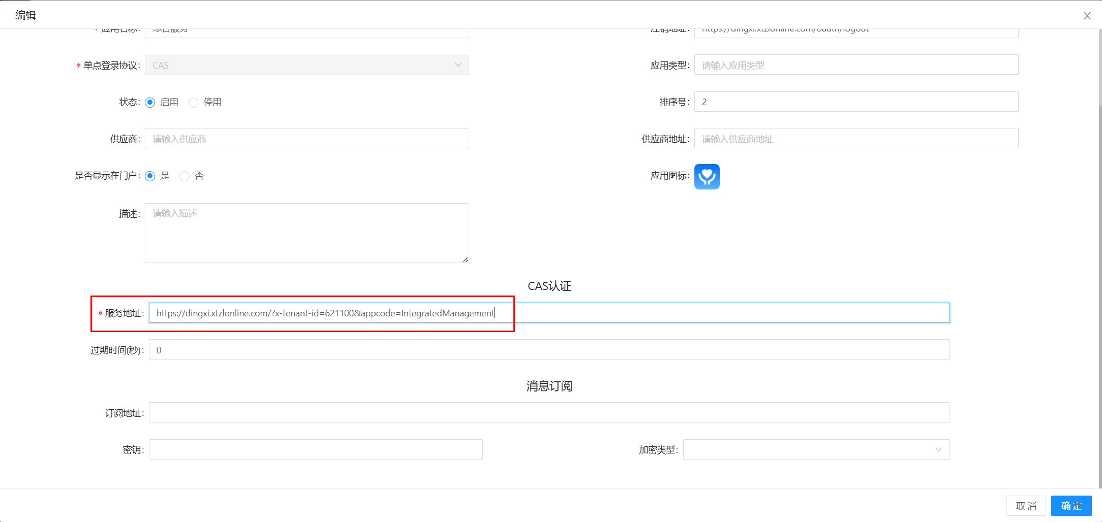Focus the 过期时间(秒) input field
Screen dimensions: 1102x522
(x=549, y=350)
